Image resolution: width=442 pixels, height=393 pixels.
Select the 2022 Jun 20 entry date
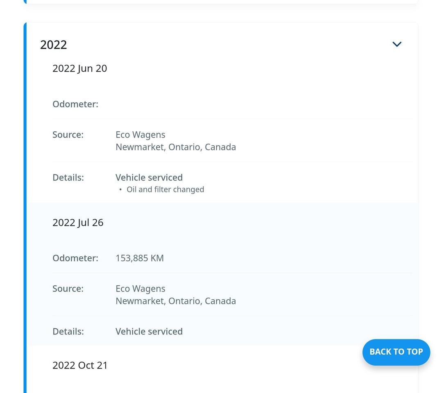[x=79, y=68]
